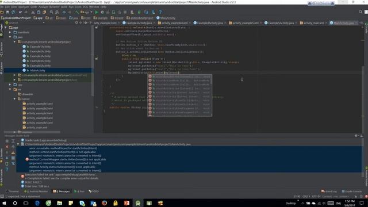
Task: Open the Refactor menu
Action: pos(54,7)
